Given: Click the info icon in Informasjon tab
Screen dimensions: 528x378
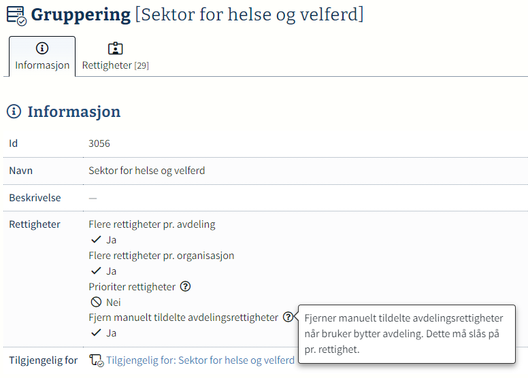Looking at the screenshot, I should (x=42, y=48).
